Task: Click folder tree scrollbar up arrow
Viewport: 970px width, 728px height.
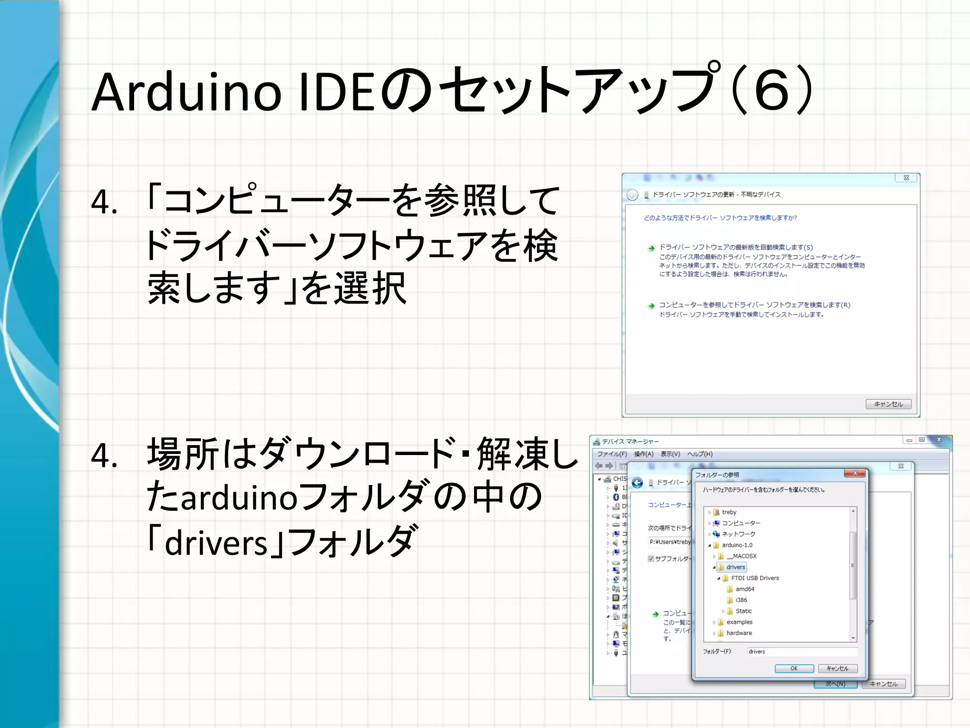Action: [853, 511]
